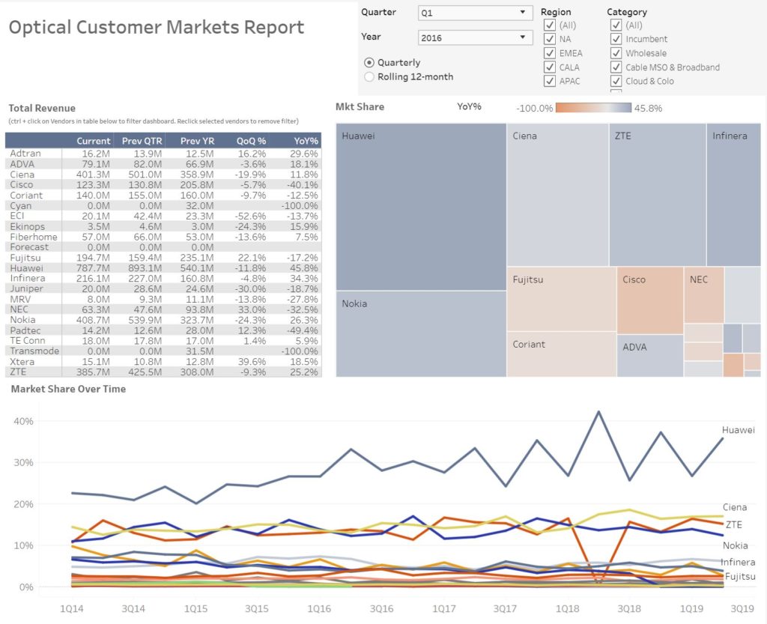Toggle the Region (All) checkbox
Image resolution: width=767 pixels, height=624 pixels.
tap(549, 25)
